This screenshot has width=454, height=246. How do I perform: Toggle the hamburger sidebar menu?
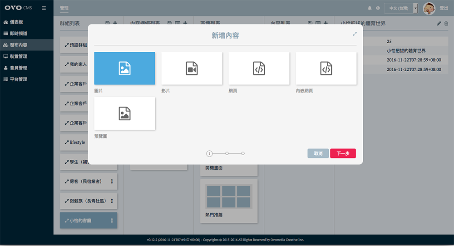[44, 8]
